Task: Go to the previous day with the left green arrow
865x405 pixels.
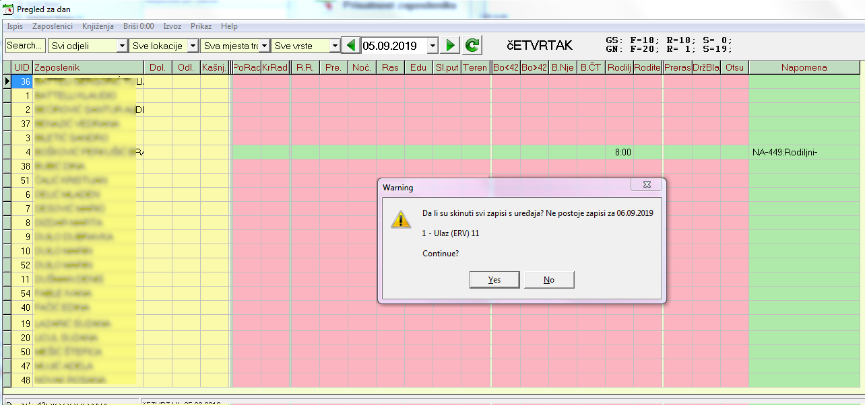Action: pyautogui.click(x=350, y=46)
